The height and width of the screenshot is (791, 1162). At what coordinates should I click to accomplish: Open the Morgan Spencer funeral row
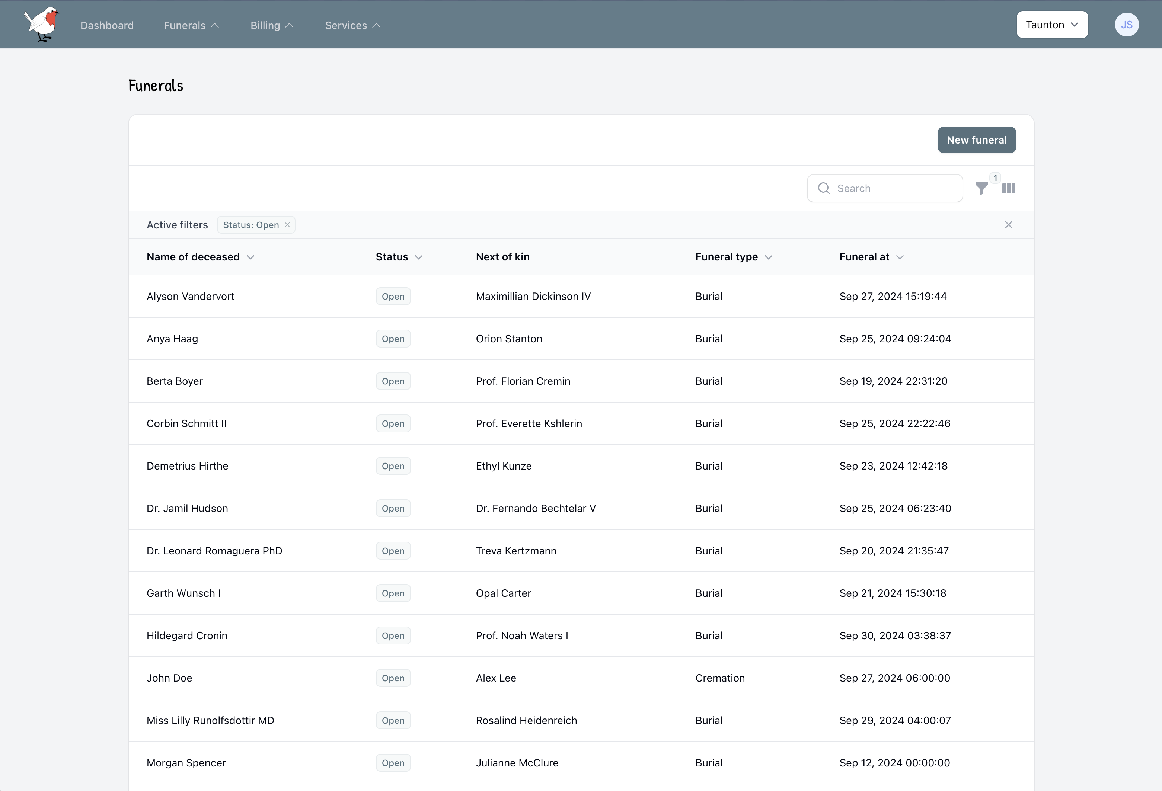581,763
